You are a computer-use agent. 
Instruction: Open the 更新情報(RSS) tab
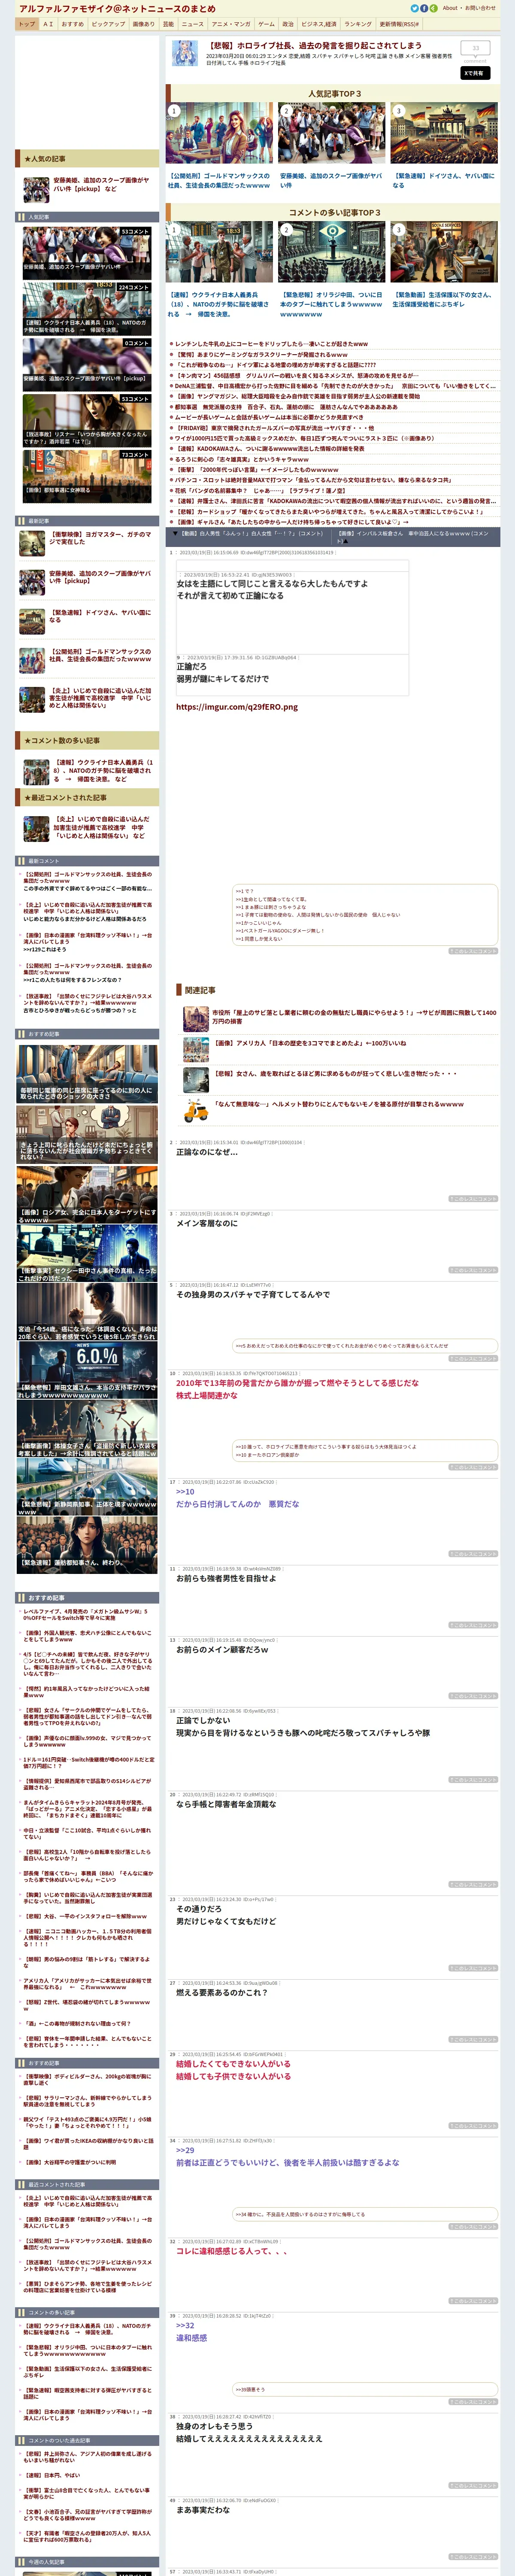click(399, 24)
